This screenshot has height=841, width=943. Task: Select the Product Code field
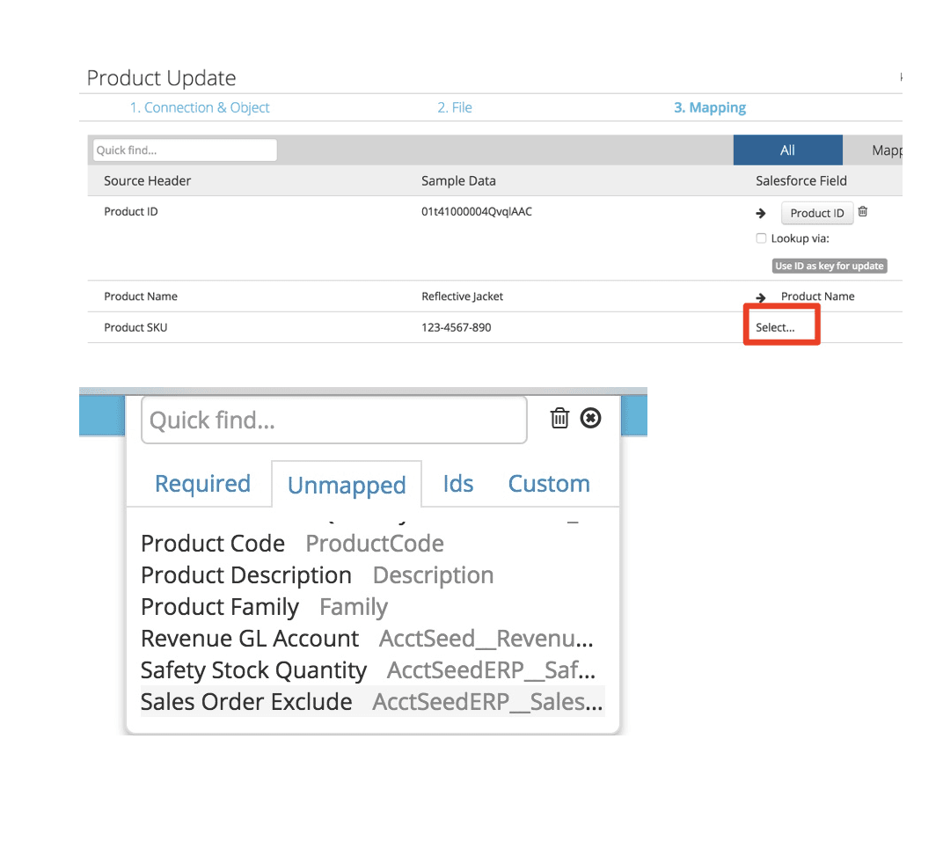pos(212,543)
